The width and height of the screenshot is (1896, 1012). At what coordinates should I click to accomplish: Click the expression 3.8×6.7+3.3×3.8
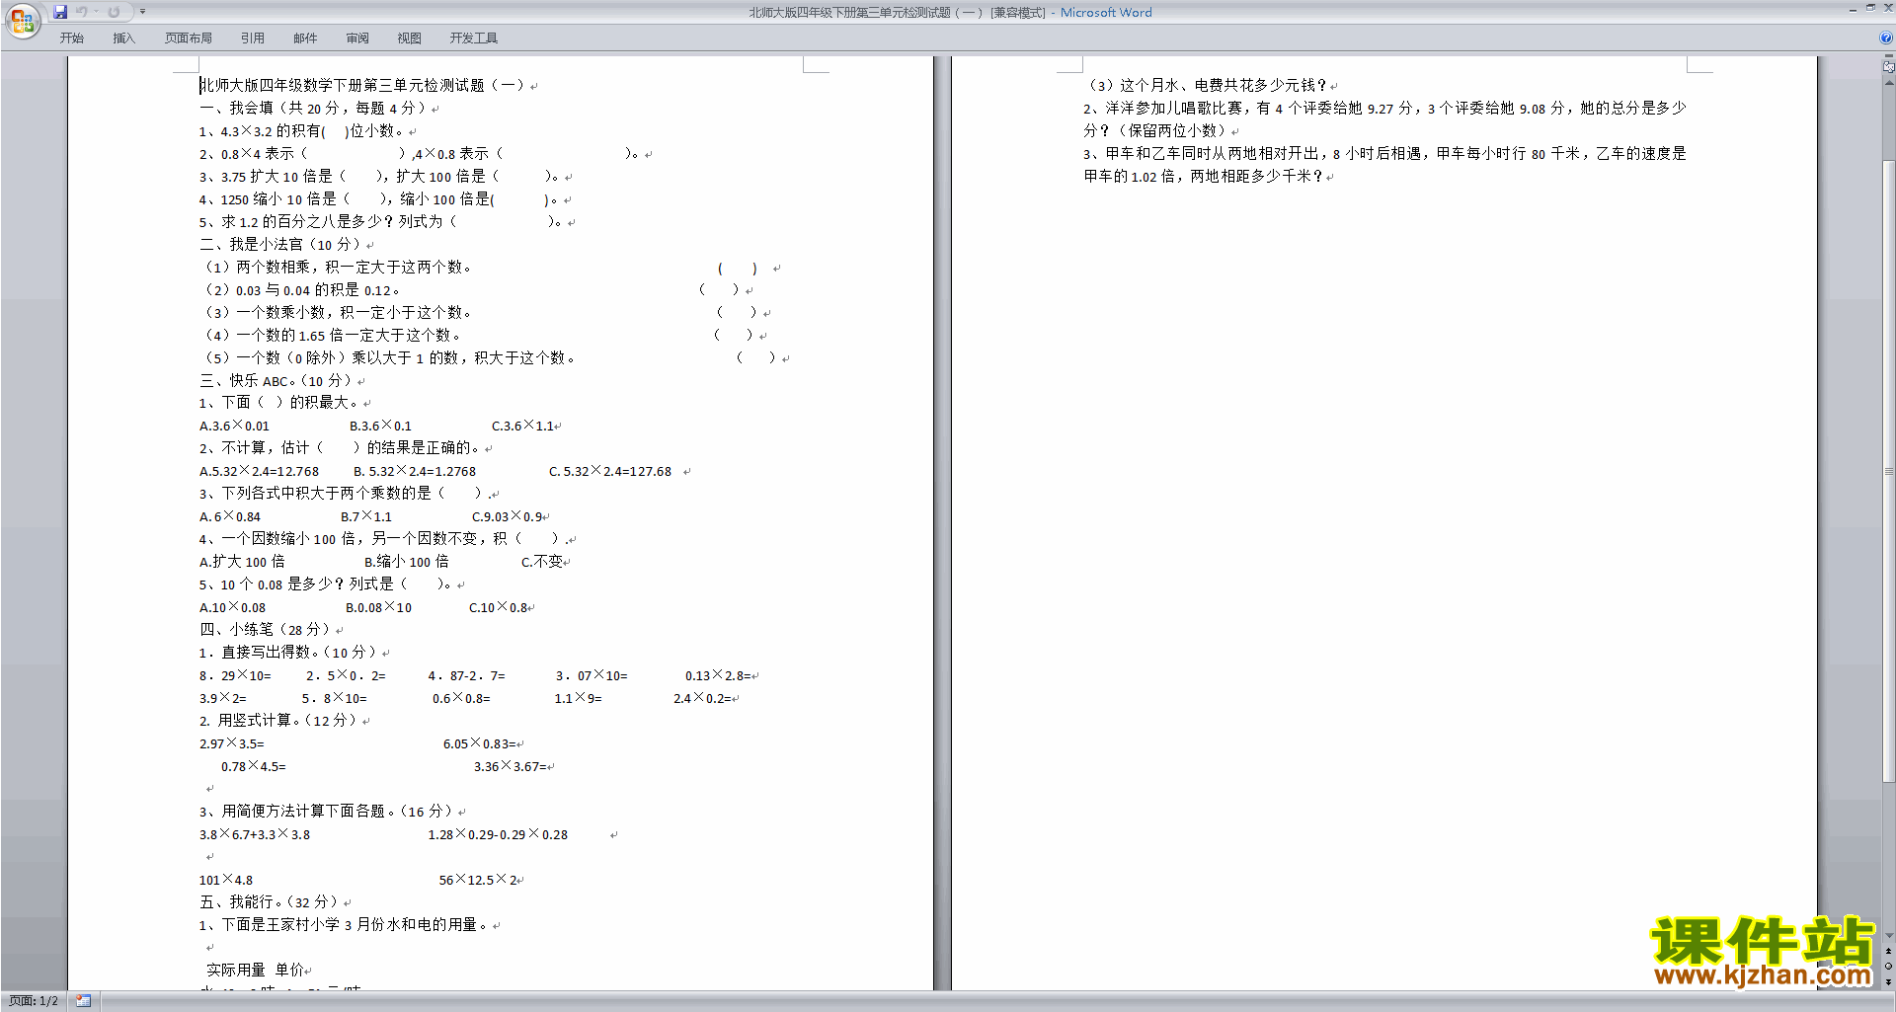255,835
